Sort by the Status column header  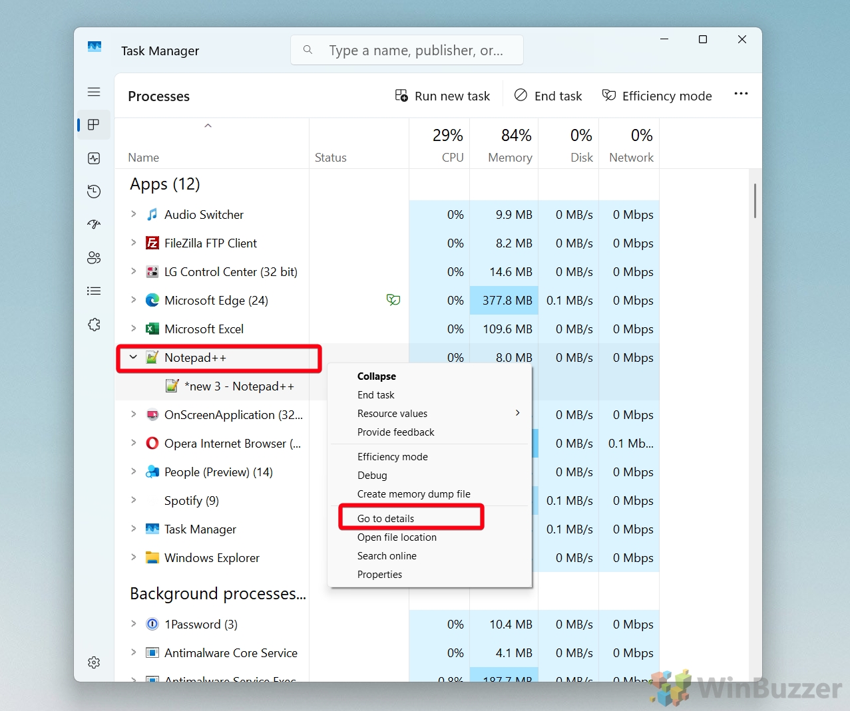(359, 144)
